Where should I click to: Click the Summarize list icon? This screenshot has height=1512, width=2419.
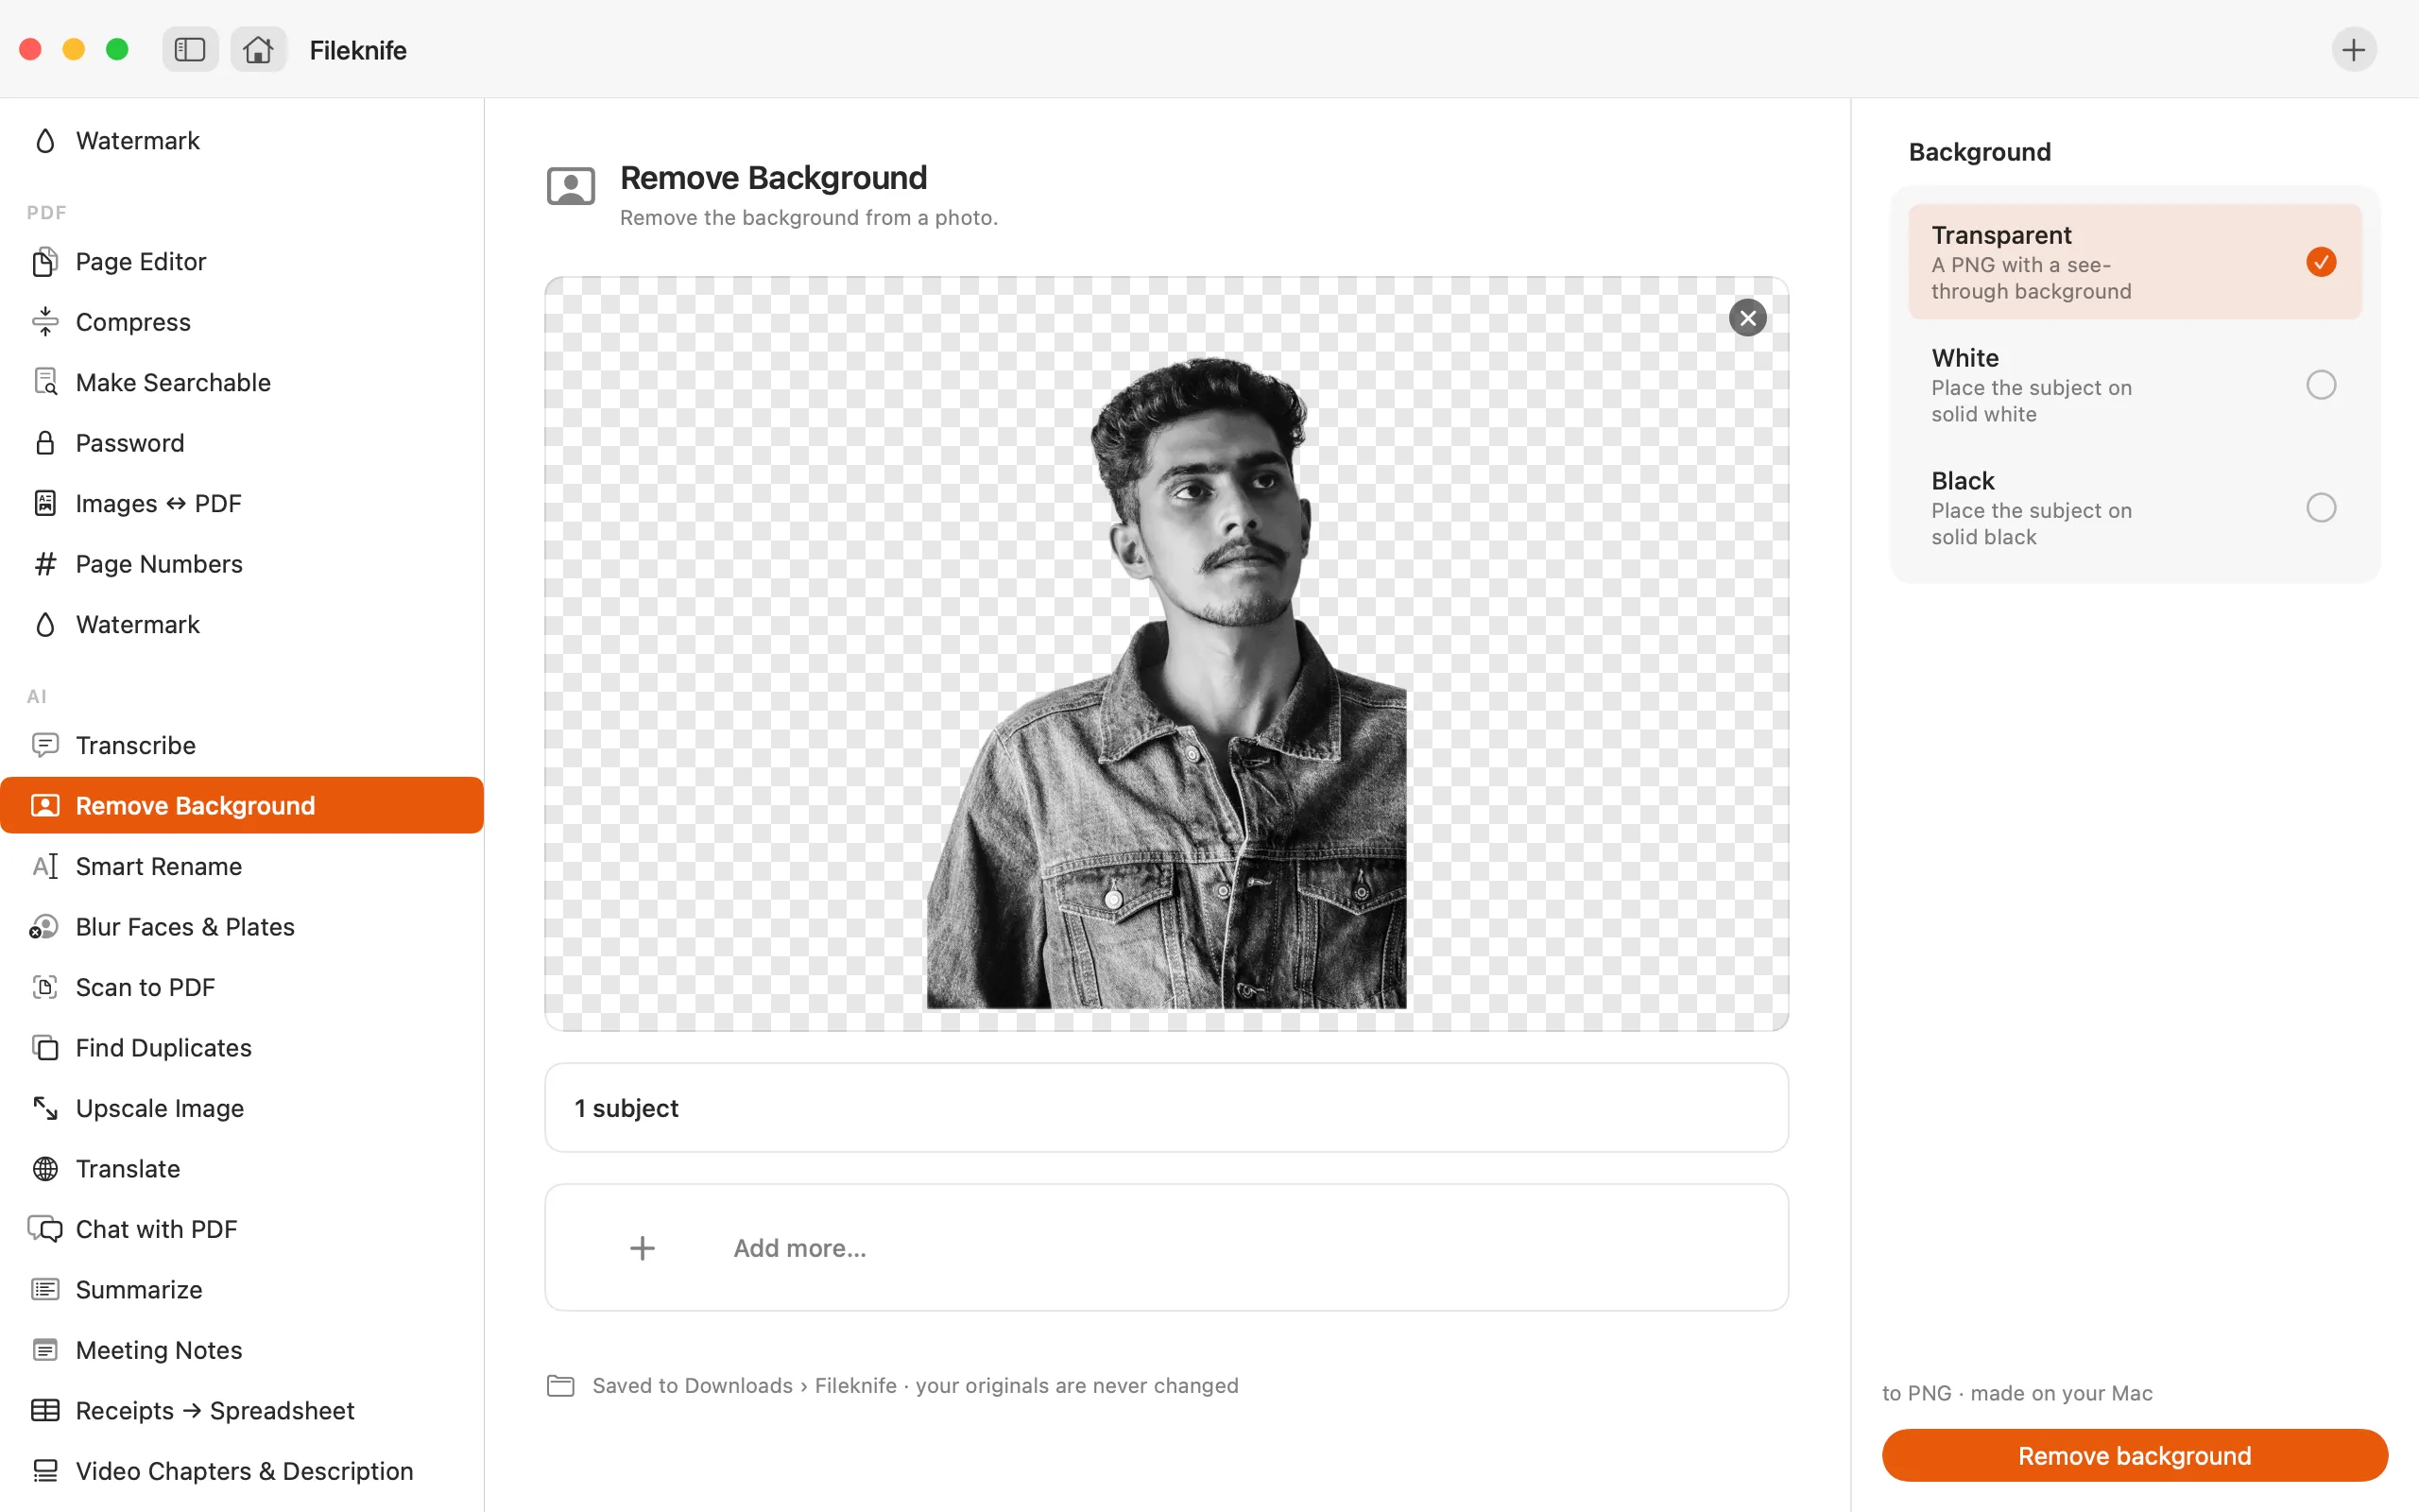45,1289
